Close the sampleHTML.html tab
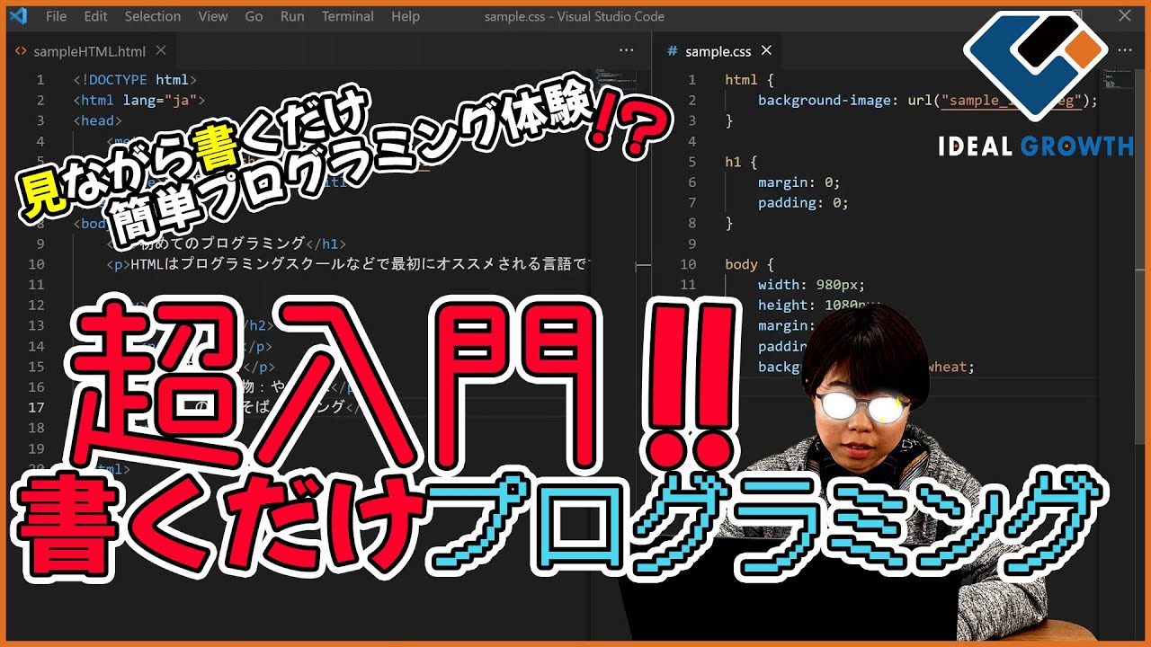Image resolution: width=1151 pixels, height=647 pixels. pos(161,51)
